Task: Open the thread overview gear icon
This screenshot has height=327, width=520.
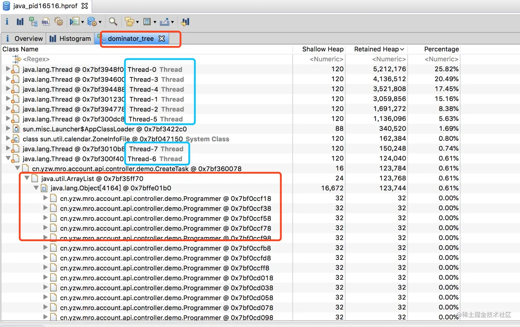Action: [59, 22]
